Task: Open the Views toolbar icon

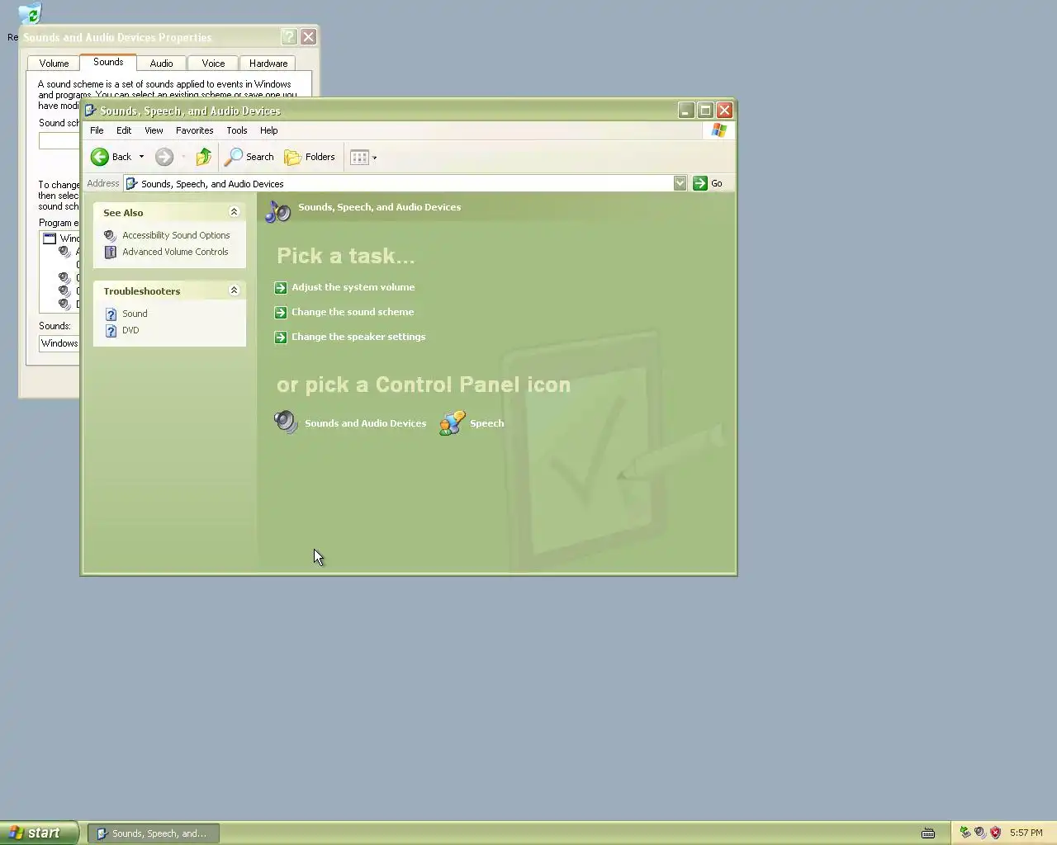Action: click(x=359, y=157)
